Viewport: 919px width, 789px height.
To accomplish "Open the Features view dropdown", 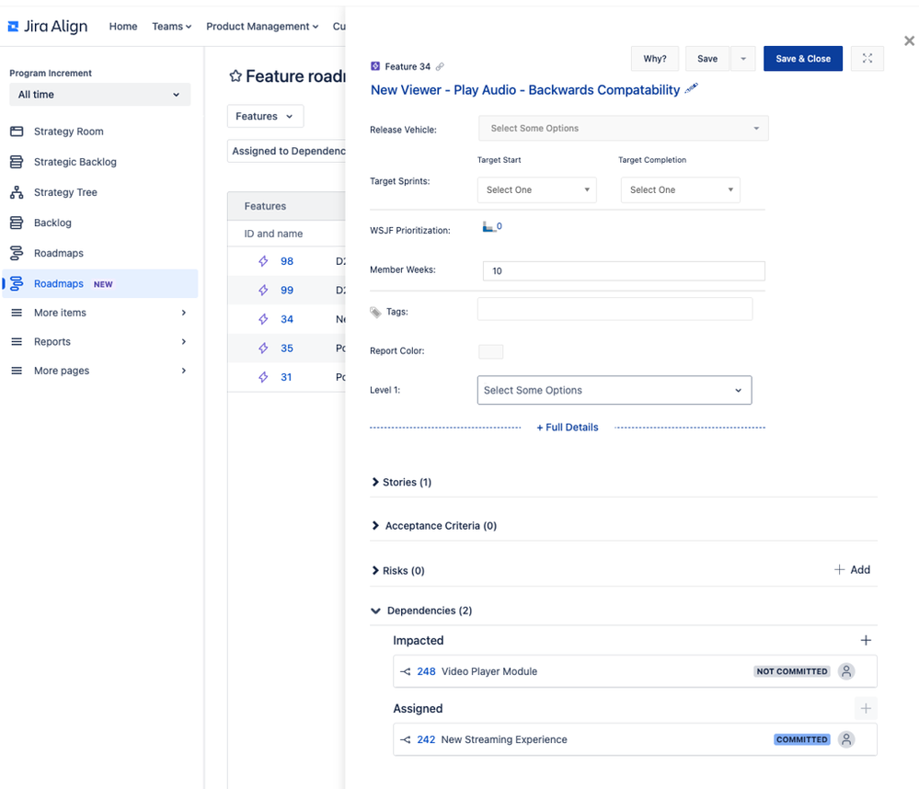I will 265,116.
